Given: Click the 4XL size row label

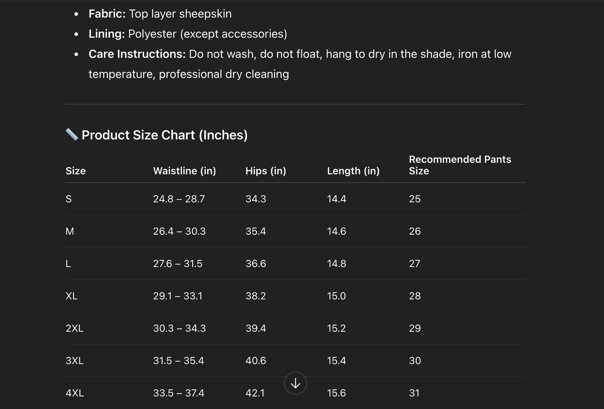Looking at the screenshot, I should 75,393.
